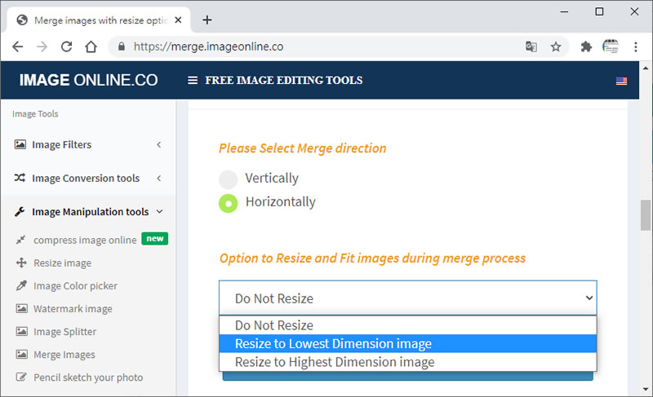
Task: Click the Image Tools sidebar heading
Action: pos(35,113)
